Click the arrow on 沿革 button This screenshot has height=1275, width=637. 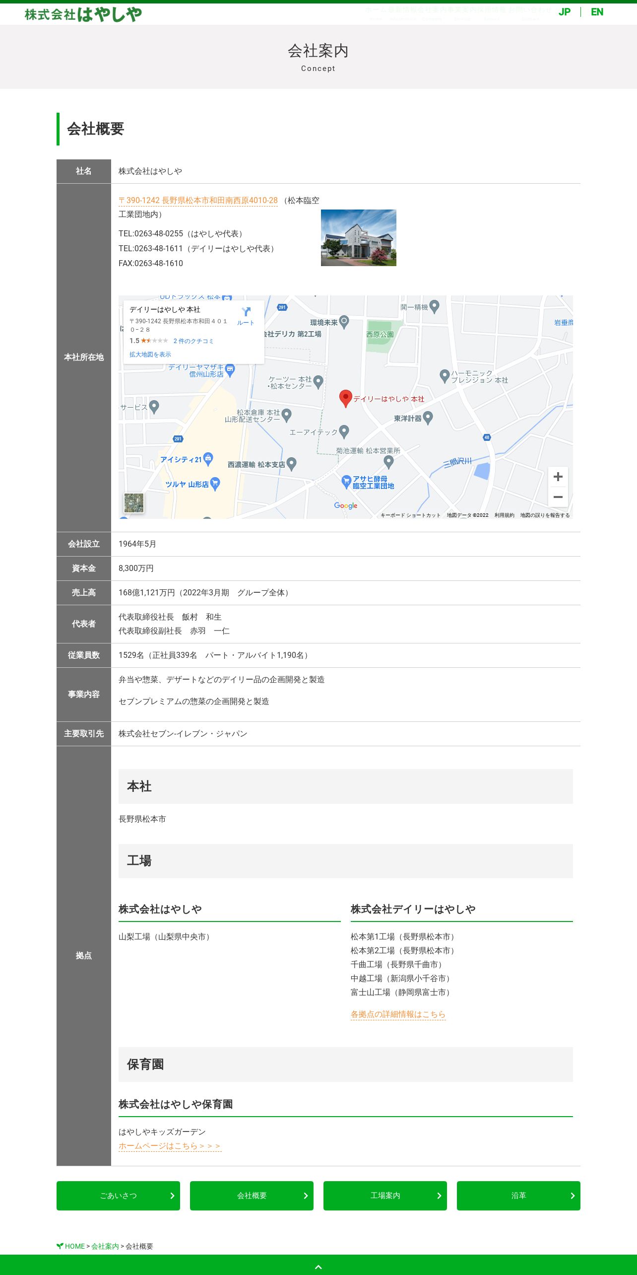click(573, 1196)
